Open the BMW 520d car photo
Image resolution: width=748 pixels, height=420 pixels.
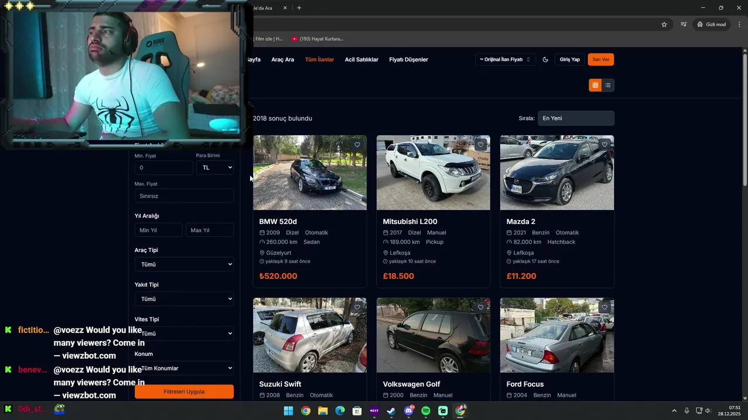tap(310, 173)
